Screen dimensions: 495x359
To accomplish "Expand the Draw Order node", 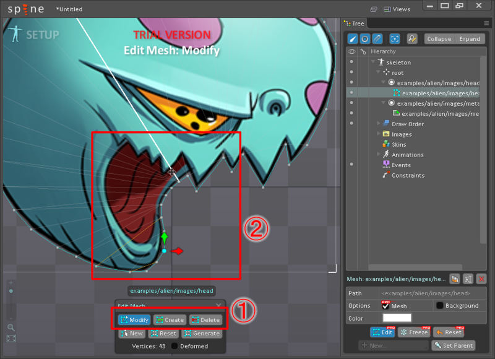I will (379, 123).
